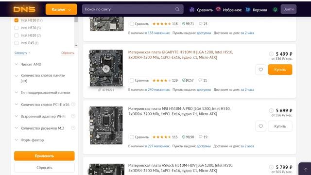Image resolution: width=311 pixels, height=175 pixels.
Task: Click reliability score 98,90 icon
Action: [x=184, y=137]
